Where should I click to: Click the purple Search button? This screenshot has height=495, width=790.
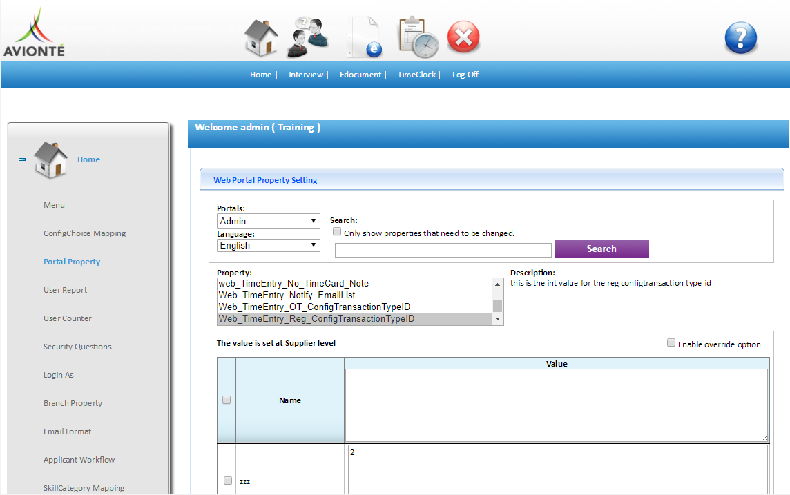click(x=601, y=249)
